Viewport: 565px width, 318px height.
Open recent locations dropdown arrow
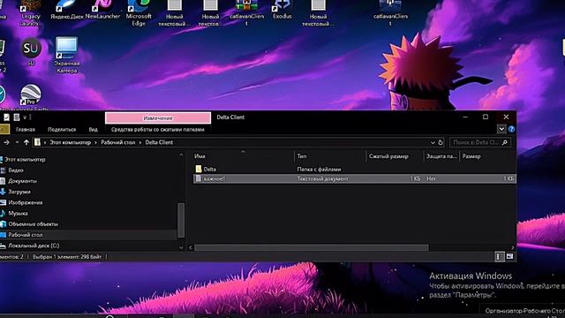tap(17, 142)
